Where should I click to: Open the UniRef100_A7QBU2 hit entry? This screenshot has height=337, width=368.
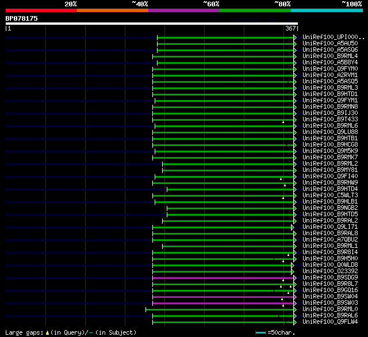[x=329, y=240]
